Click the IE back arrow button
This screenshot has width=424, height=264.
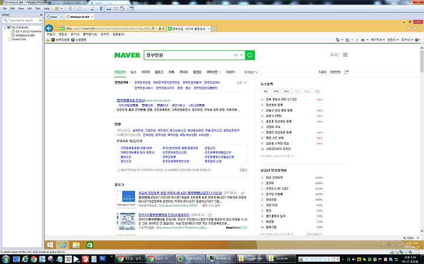click(49, 28)
